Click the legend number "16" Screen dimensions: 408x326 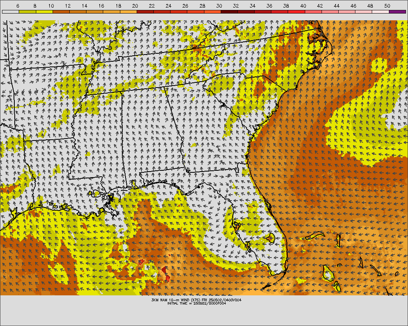(101, 6)
